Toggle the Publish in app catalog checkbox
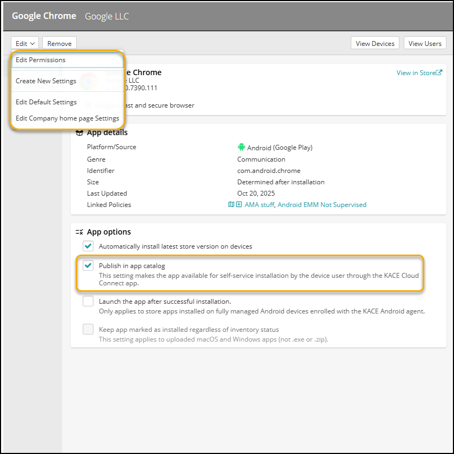454x454 pixels. [x=88, y=266]
